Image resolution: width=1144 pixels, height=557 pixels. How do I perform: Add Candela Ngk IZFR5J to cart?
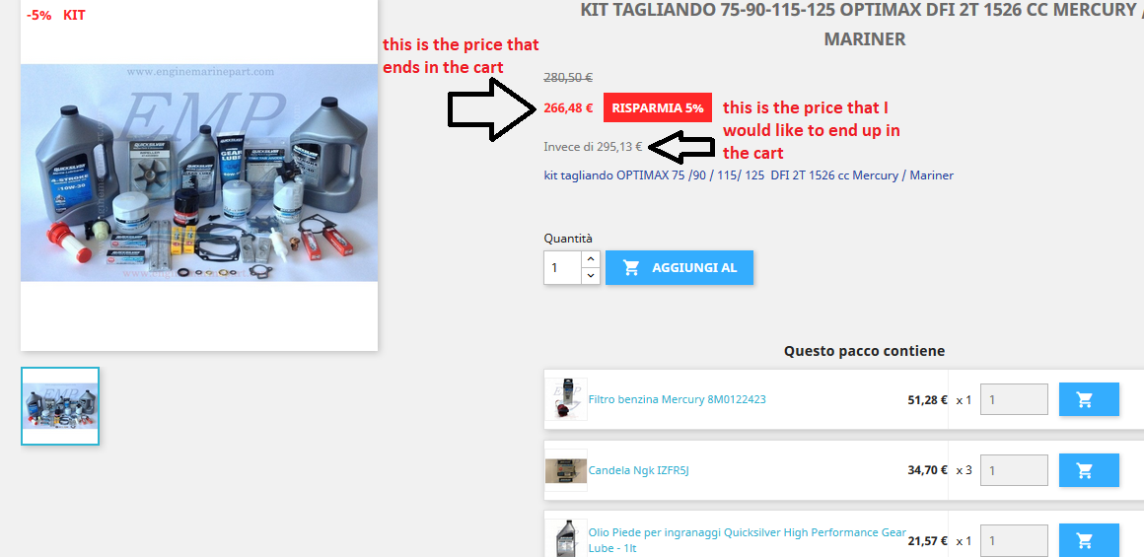coord(1089,470)
